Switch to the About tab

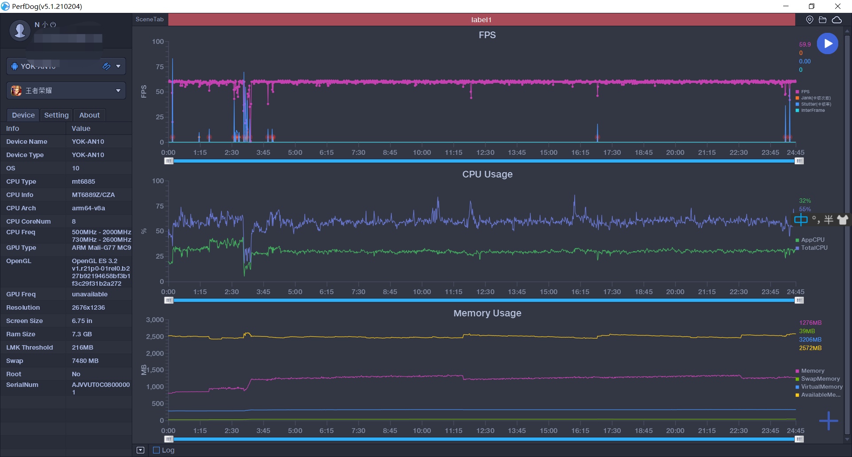(x=90, y=115)
